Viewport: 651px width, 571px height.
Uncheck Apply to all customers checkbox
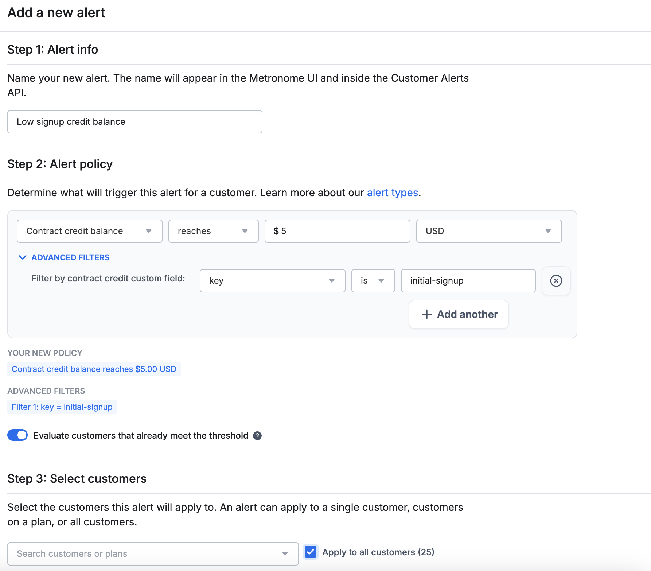(311, 552)
